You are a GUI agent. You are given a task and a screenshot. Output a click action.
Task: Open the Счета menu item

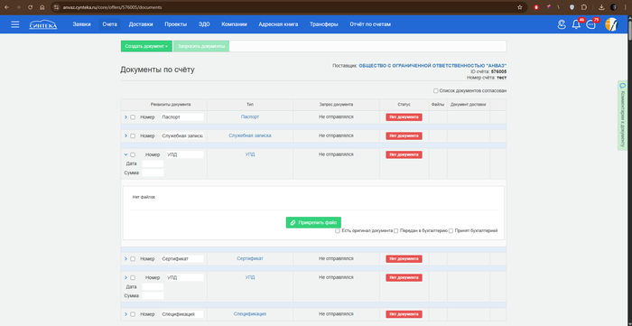click(x=109, y=24)
